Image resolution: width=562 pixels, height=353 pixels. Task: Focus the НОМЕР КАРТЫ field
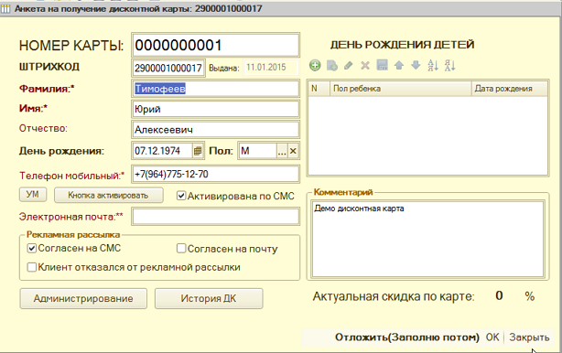pyautogui.click(x=215, y=45)
